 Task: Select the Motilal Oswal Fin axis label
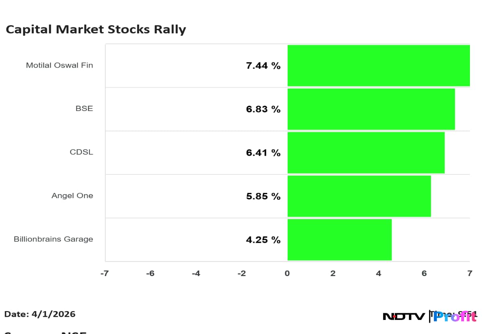(x=59, y=65)
